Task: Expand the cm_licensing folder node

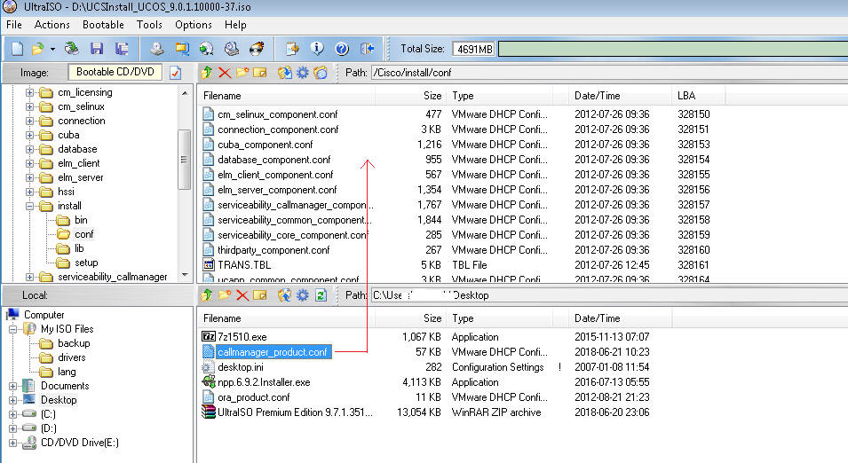Action: pos(29,92)
